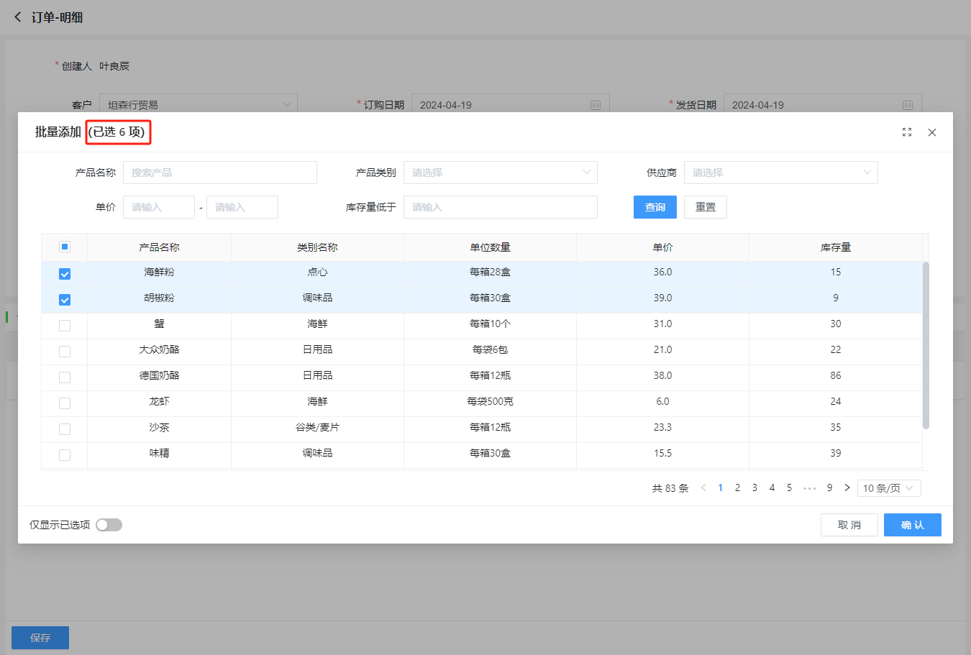Image resolution: width=971 pixels, height=655 pixels.
Task: Expand the 供应商 dropdown
Action: (x=780, y=173)
